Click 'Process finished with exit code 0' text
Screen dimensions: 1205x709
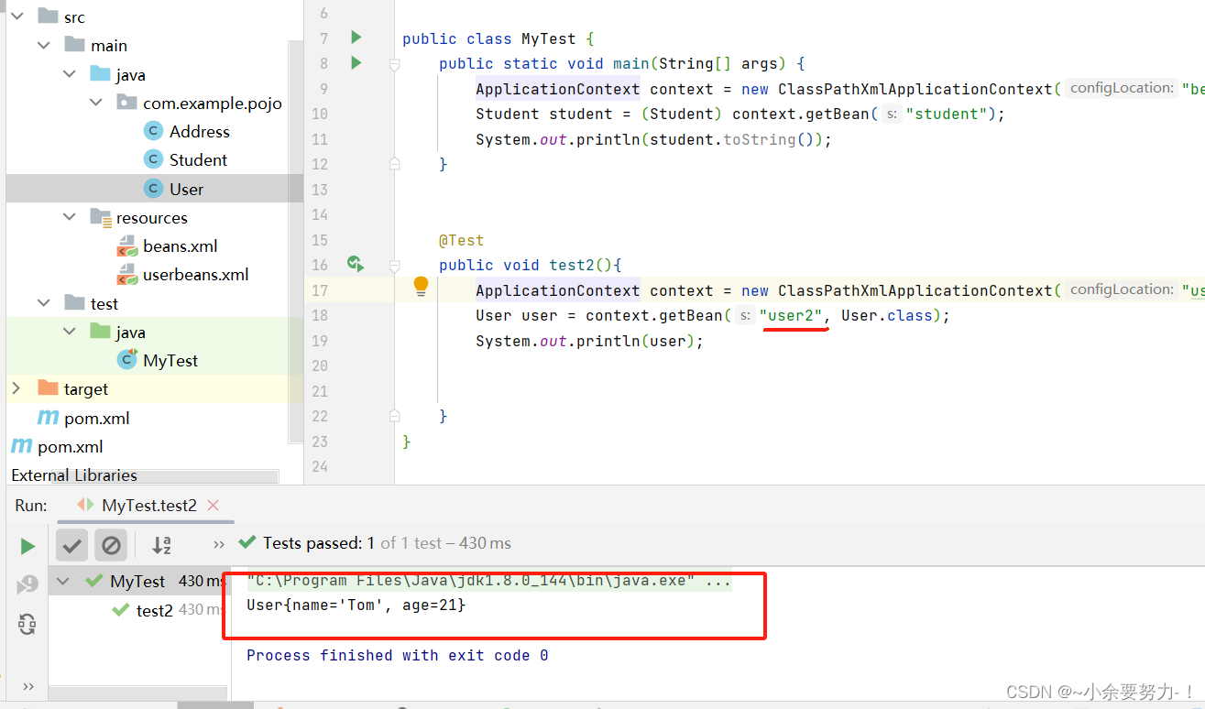click(x=398, y=655)
